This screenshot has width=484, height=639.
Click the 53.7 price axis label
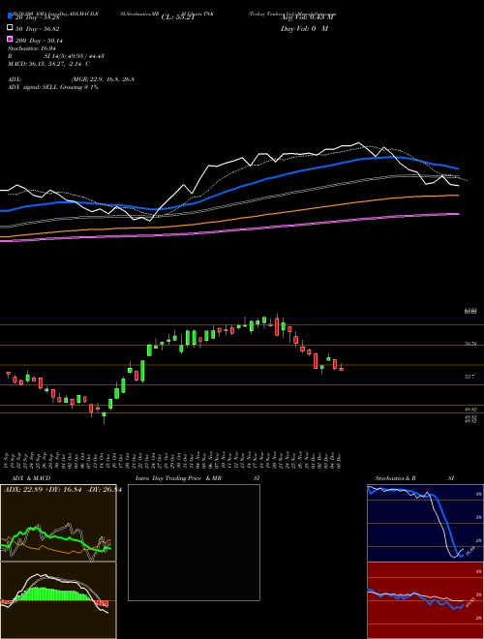469,377
